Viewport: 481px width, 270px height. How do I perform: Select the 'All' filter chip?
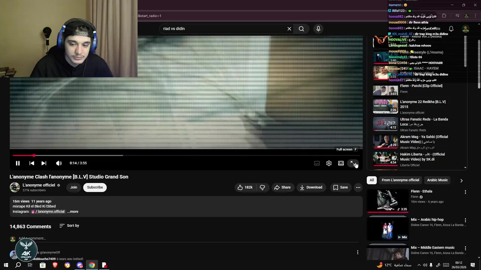[x=372, y=180]
